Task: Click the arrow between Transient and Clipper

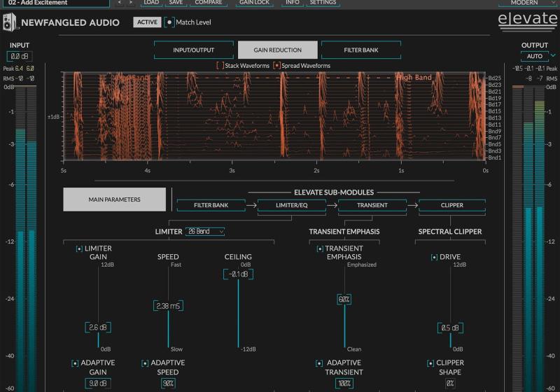Action: pyautogui.click(x=412, y=205)
